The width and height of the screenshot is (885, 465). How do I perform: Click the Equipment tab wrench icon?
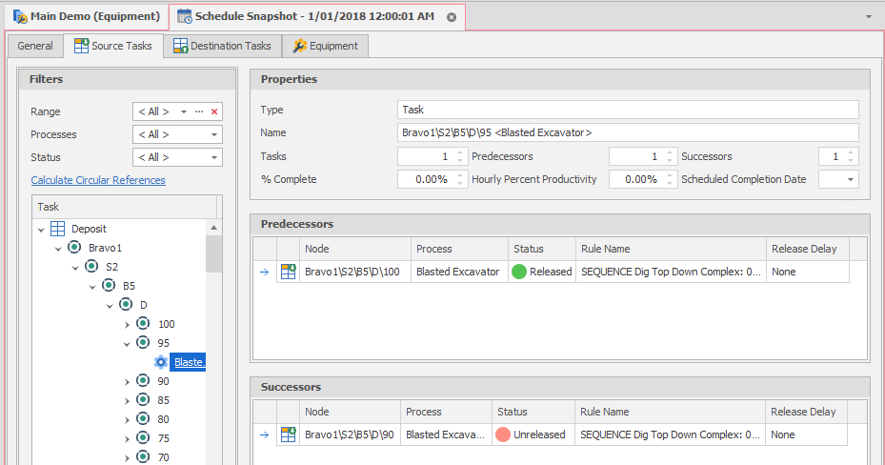(x=300, y=46)
